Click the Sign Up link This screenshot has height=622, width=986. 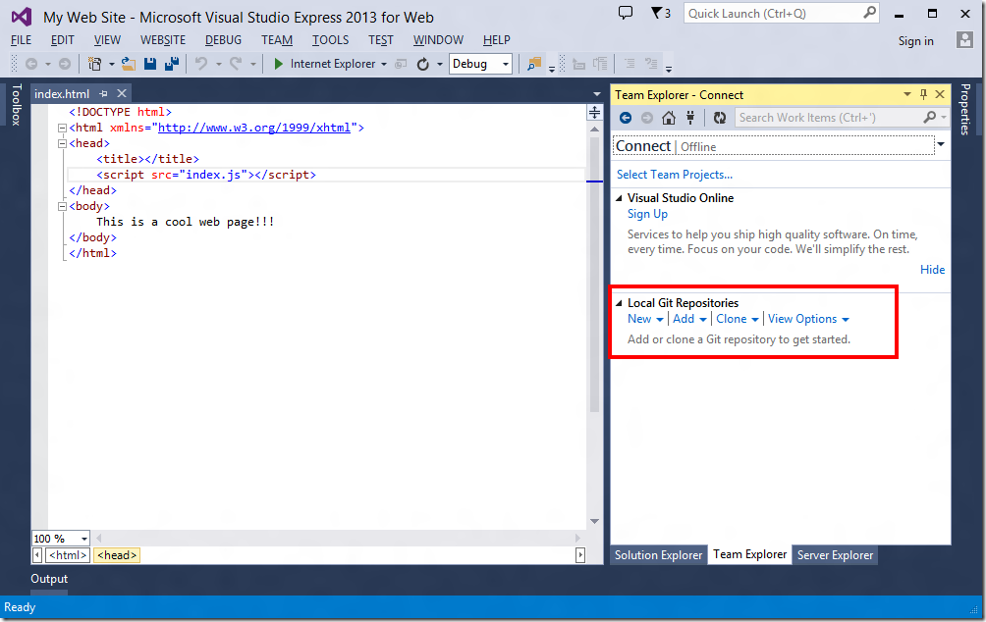click(x=647, y=214)
